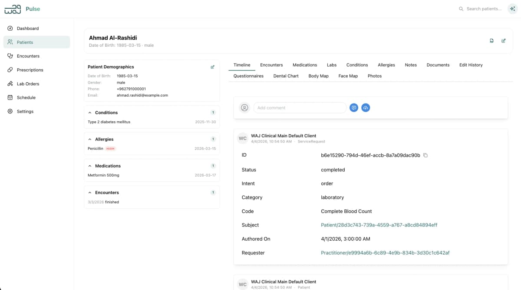Collapse the Conditions panel

(91, 113)
